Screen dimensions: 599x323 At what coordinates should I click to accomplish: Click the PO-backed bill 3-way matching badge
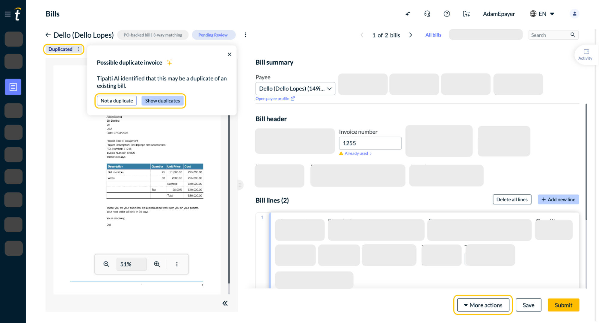pos(153,35)
